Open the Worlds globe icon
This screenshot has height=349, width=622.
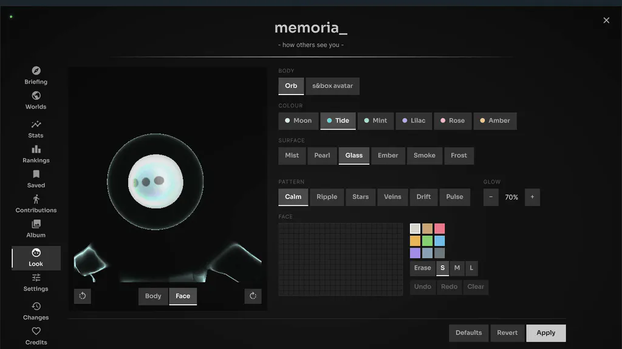(x=36, y=95)
